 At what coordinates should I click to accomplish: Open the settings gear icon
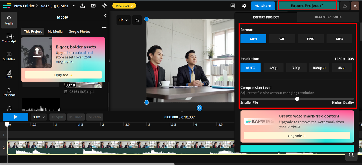[244, 6]
